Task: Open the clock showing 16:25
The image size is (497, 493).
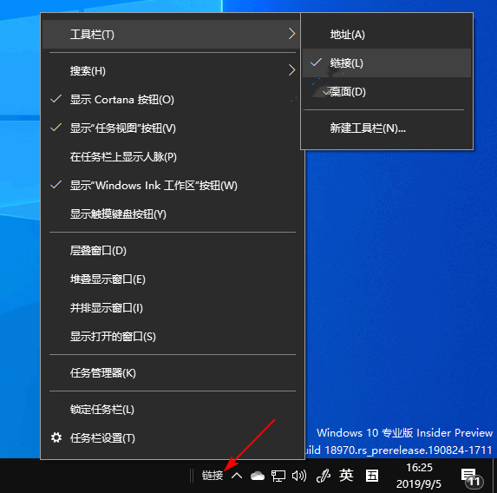Action: 419,476
